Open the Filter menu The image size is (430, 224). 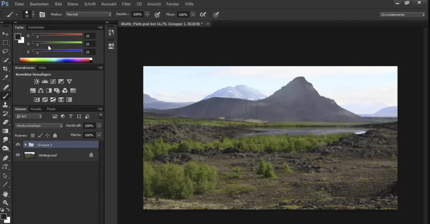click(x=126, y=4)
